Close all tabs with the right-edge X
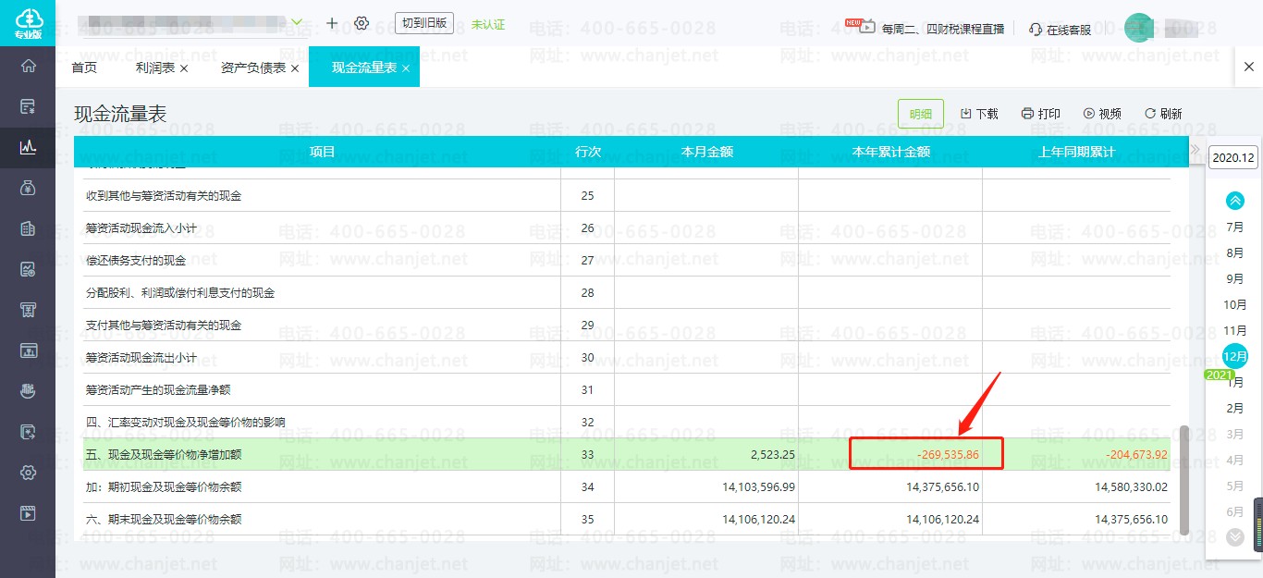Viewport: 1263px width, 578px height. pyautogui.click(x=1249, y=67)
